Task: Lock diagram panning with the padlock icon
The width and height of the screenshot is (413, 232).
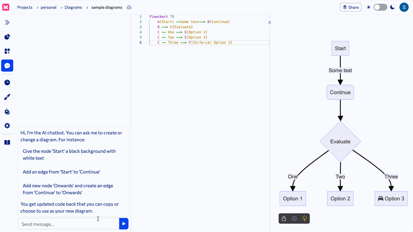Action: tap(284, 218)
